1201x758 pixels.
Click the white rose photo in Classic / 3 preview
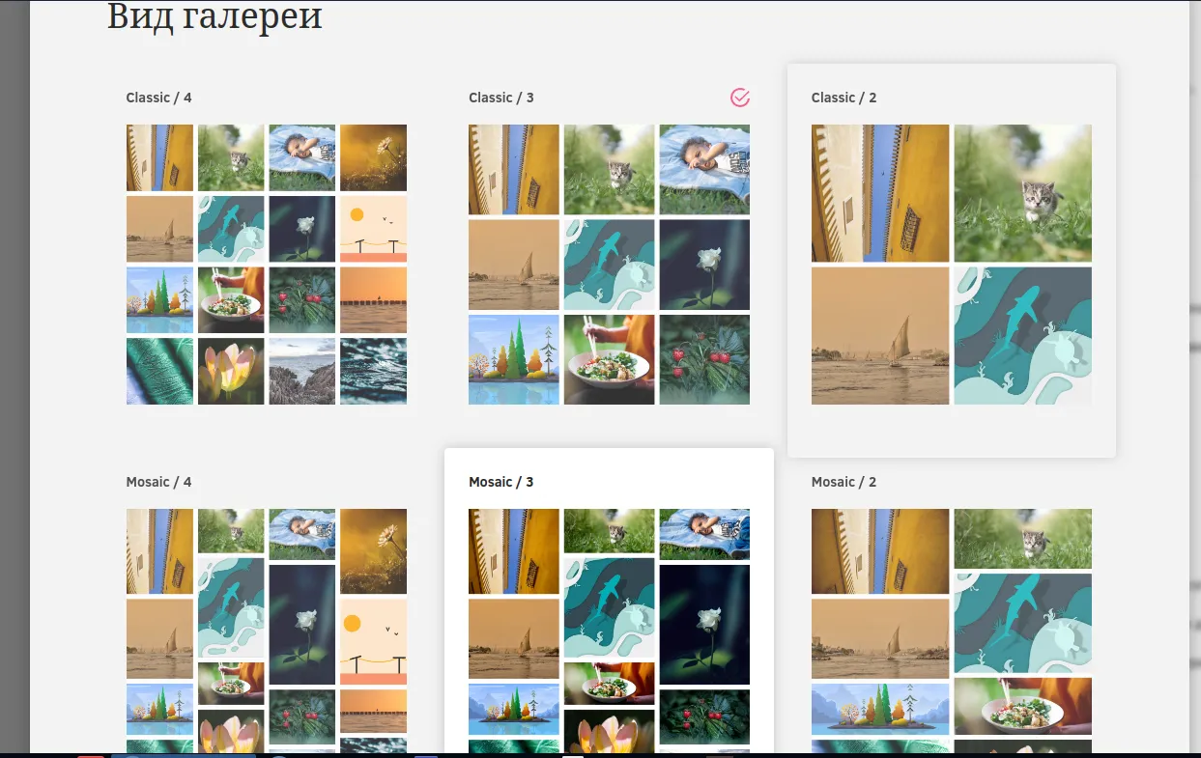click(x=704, y=265)
